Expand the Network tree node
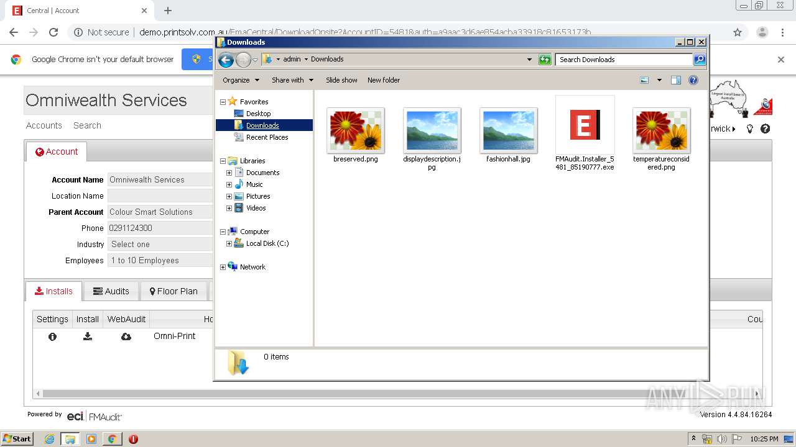This screenshot has height=447, width=796. point(223,267)
